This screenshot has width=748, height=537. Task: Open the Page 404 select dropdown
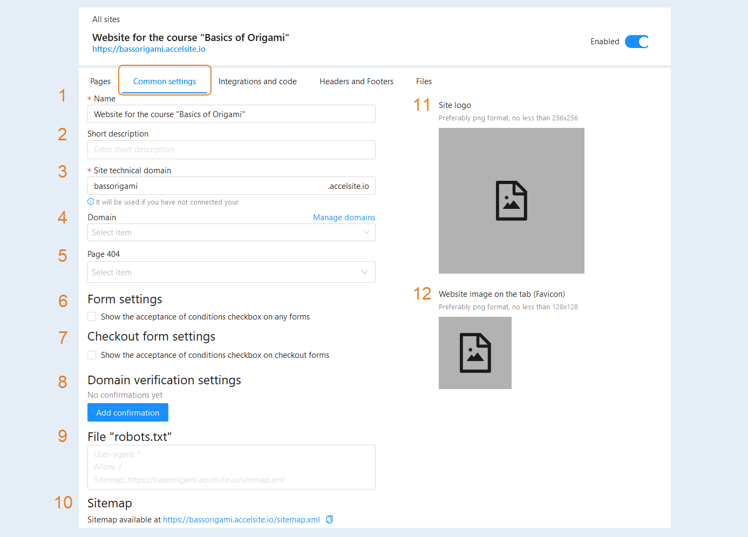[232, 272]
